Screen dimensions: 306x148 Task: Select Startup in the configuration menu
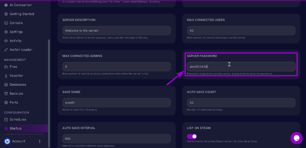tap(16, 129)
